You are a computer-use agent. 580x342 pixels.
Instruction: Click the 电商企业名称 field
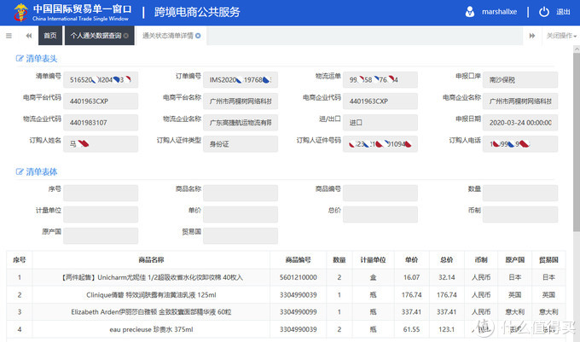click(x=520, y=101)
